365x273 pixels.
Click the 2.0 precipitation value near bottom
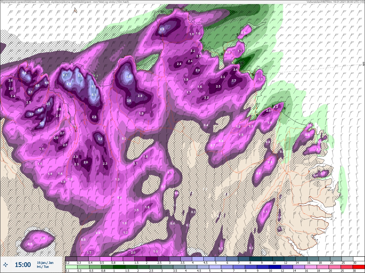(133, 253)
